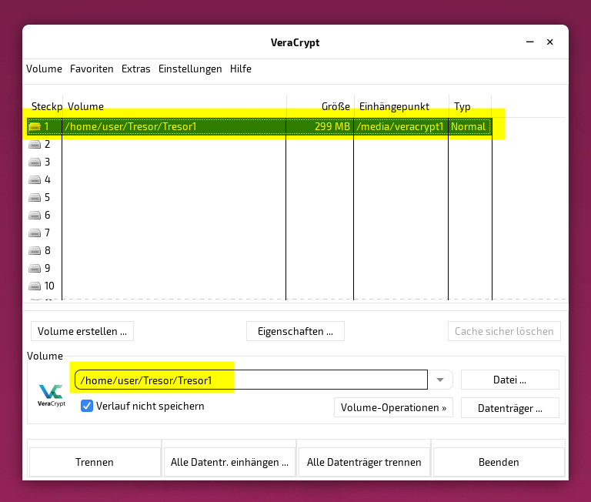
Task: Dismount the volume with 'Trennen'
Action: click(x=95, y=462)
